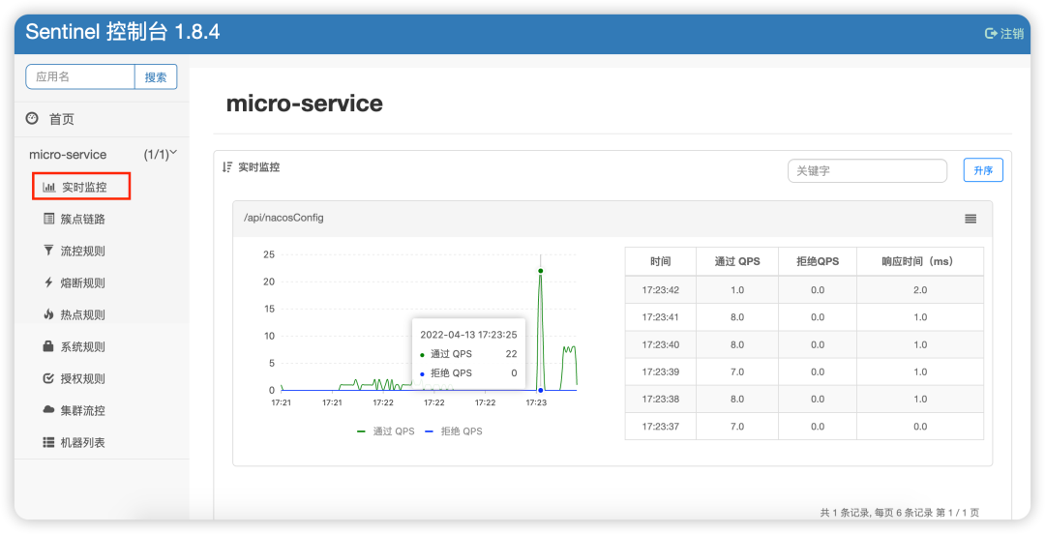This screenshot has height=534, width=1045.
Task: Select 集群流控 cloud icon item
Action: point(74,411)
